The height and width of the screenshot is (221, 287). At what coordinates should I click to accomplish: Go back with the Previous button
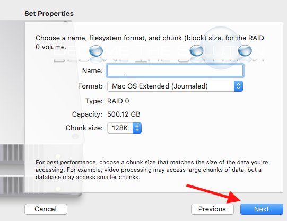pyautogui.click(x=212, y=209)
